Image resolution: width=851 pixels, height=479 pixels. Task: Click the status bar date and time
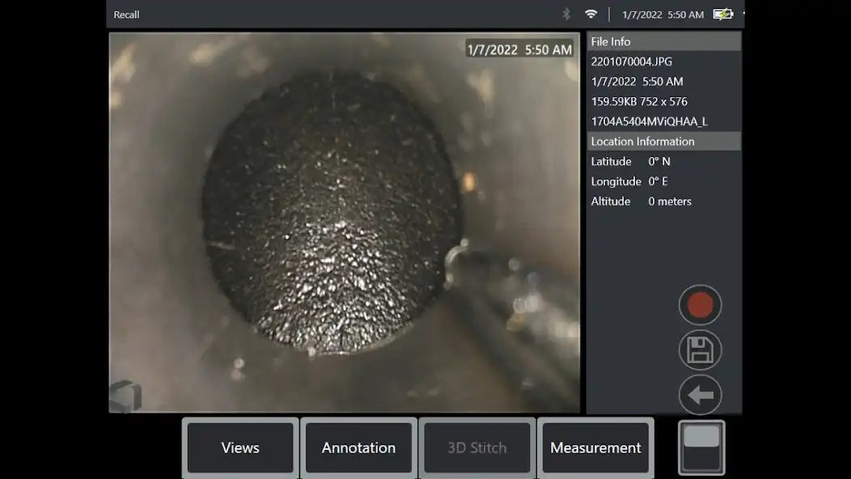663,15
